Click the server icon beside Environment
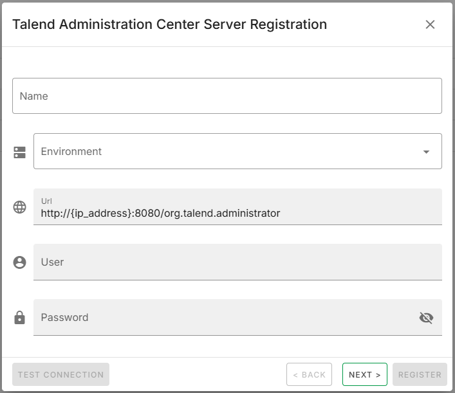The width and height of the screenshot is (455, 393). pos(20,152)
